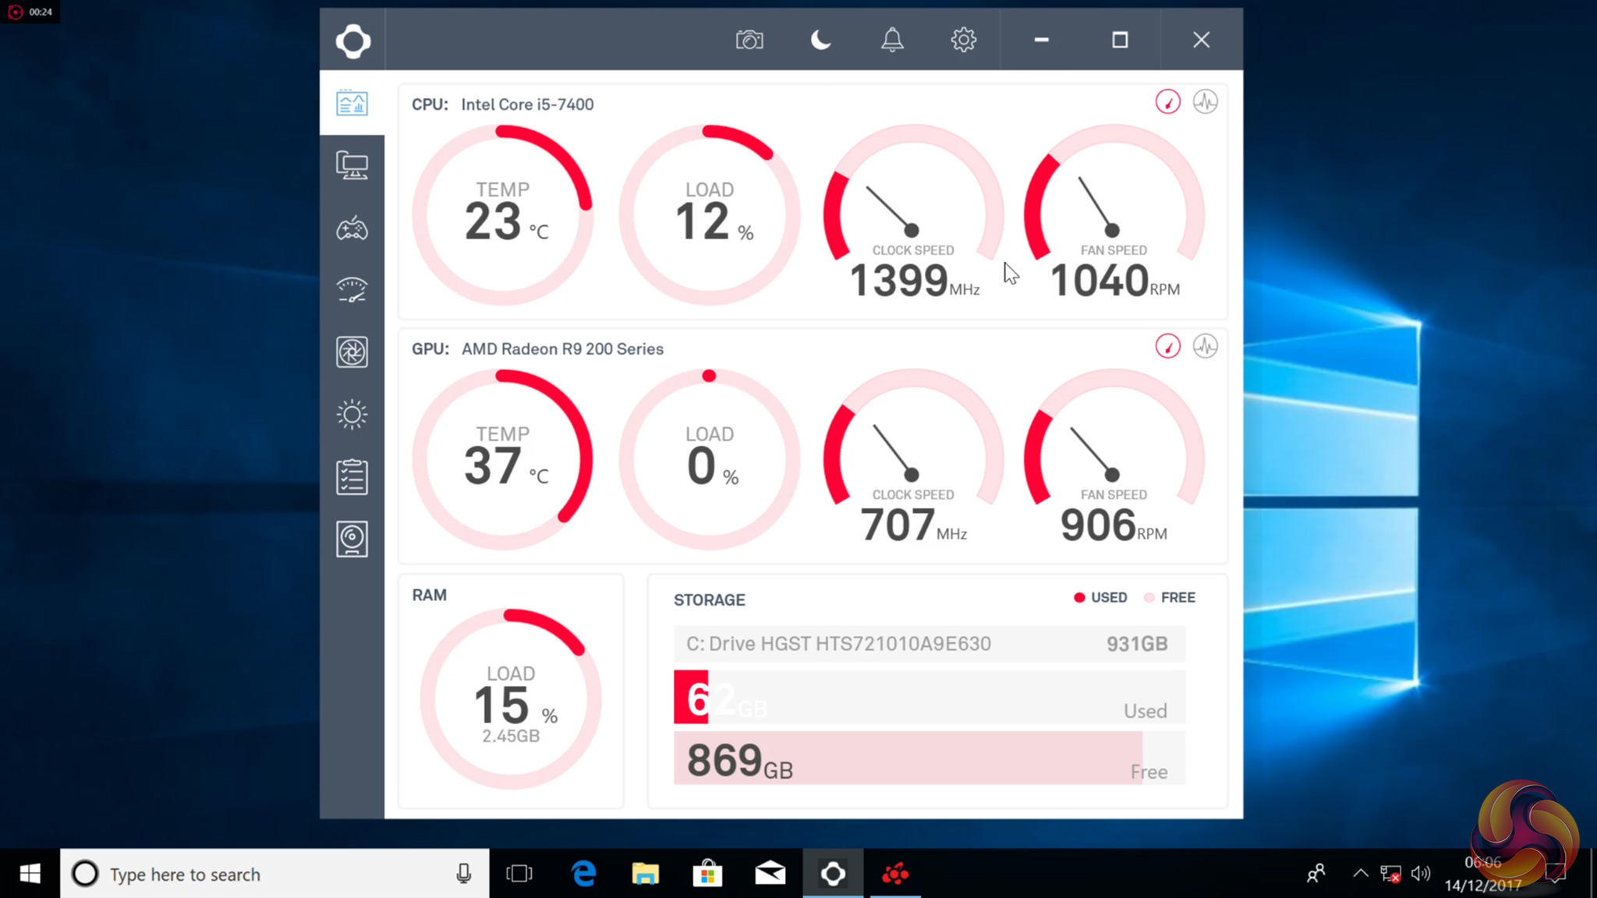Switch GPU panel to gauge view
Screen dimensions: 1597x898
click(1167, 346)
